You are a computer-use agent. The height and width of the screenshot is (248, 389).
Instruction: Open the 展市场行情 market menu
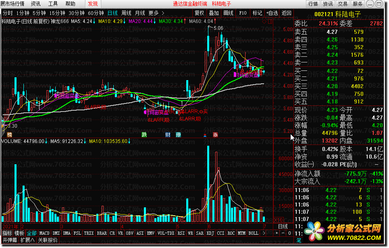(x=12, y=4)
